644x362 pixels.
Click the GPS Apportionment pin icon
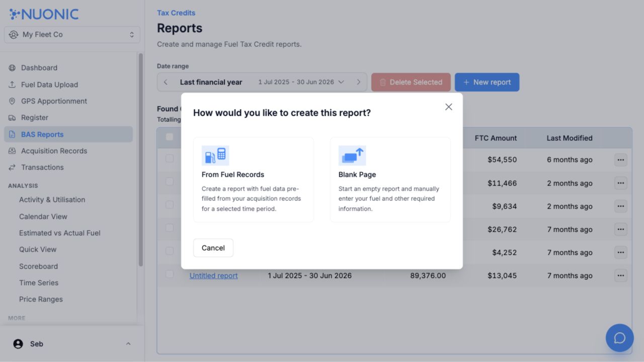click(12, 101)
